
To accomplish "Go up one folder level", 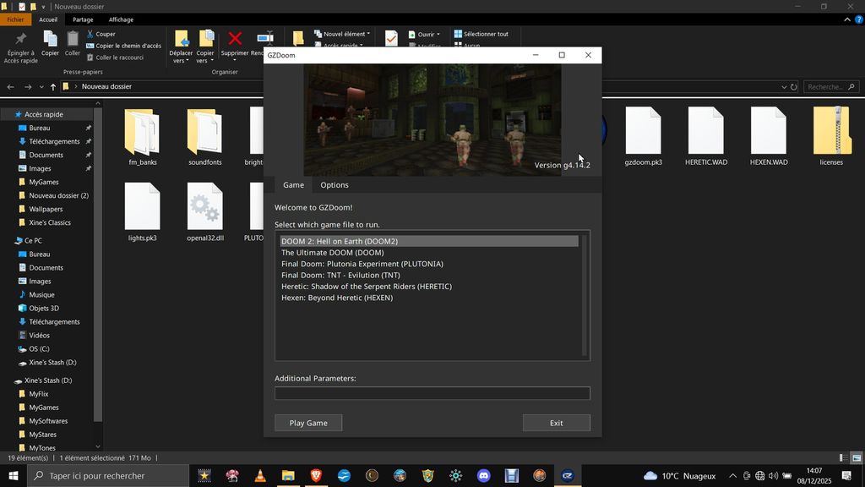I will pos(53,87).
